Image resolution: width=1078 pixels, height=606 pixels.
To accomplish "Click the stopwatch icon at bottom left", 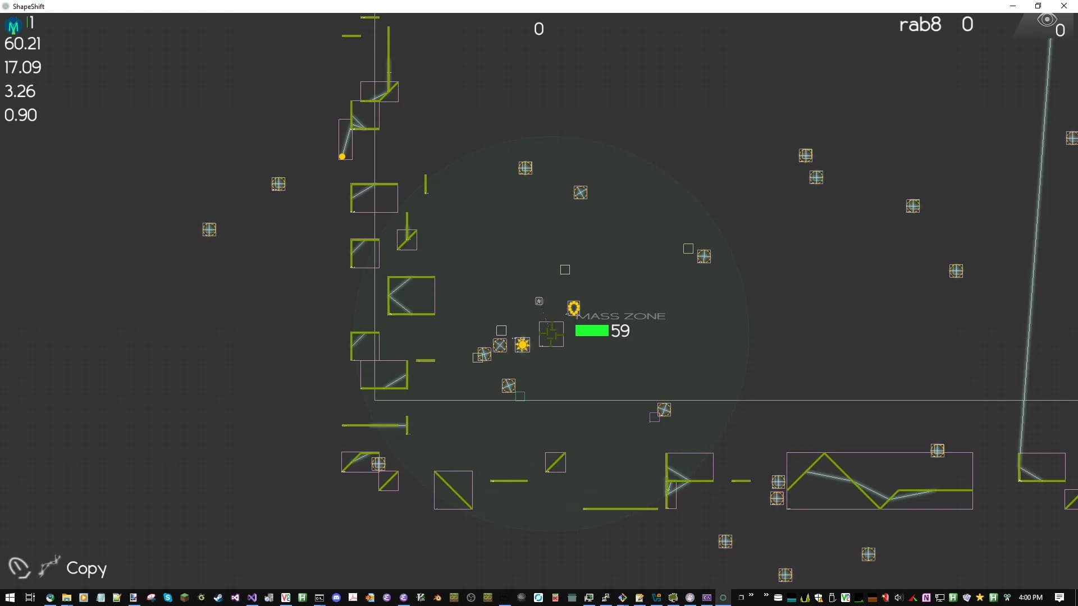I will pyautogui.click(x=19, y=568).
